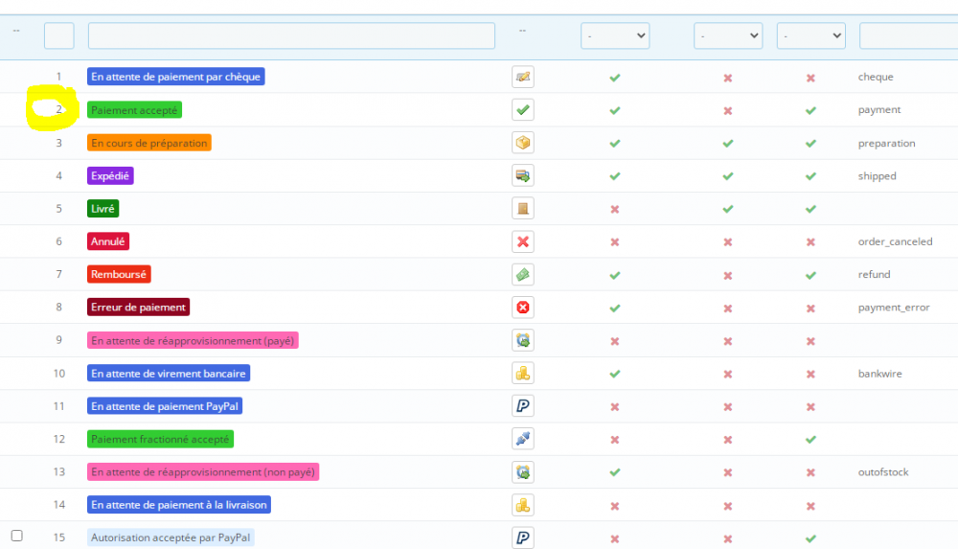Image resolution: width=958 pixels, height=549 pixels.
Task: Select the red Annulé badge
Action: pyautogui.click(x=108, y=241)
